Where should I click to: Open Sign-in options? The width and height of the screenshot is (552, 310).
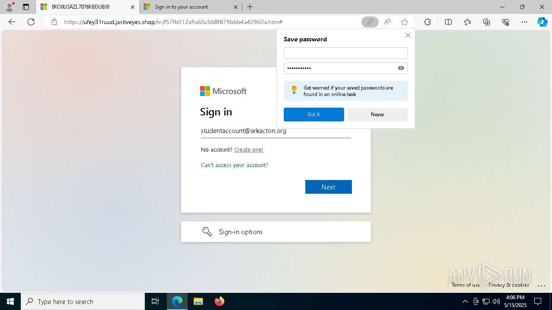coord(276,232)
